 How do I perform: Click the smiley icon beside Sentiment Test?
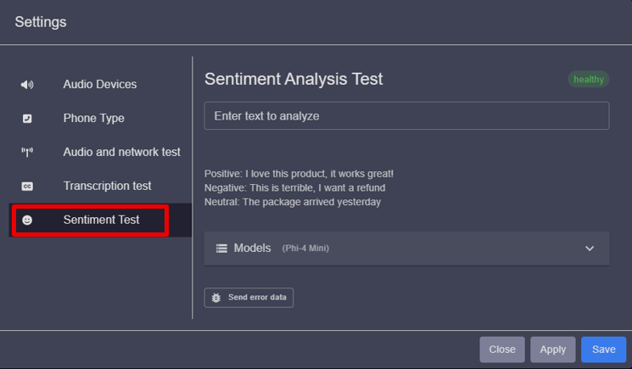(x=27, y=220)
